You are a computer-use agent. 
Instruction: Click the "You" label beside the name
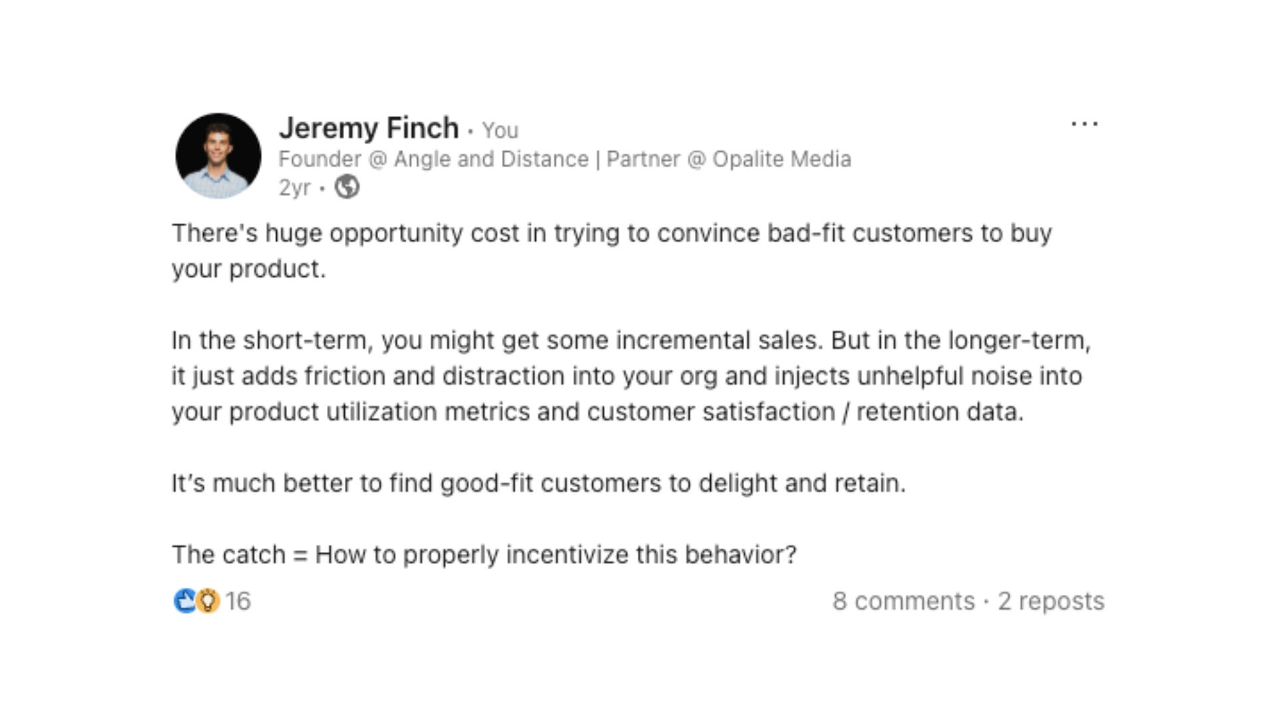tap(500, 130)
